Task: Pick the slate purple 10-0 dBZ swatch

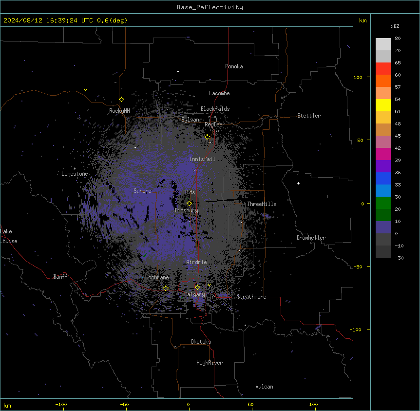Action: pos(383,227)
